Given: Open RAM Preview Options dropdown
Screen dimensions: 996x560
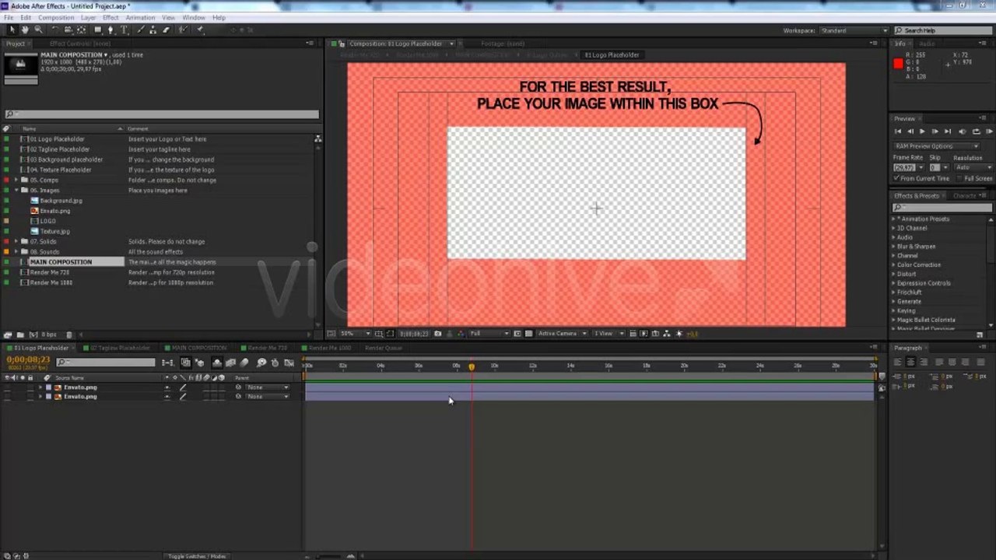Looking at the screenshot, I should (x=936, y=146).
